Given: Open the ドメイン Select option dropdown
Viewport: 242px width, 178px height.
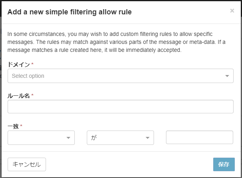Looking at the screenshot, I should [120, 76].
